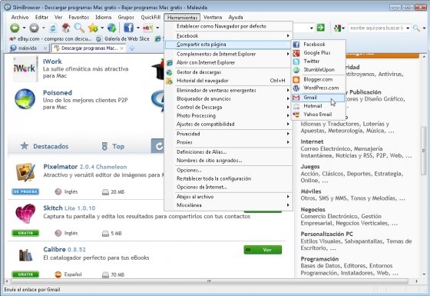Screen dimensions: 430x296
Task: Click the favorites star toolbar icon
Action: [93, 28]
